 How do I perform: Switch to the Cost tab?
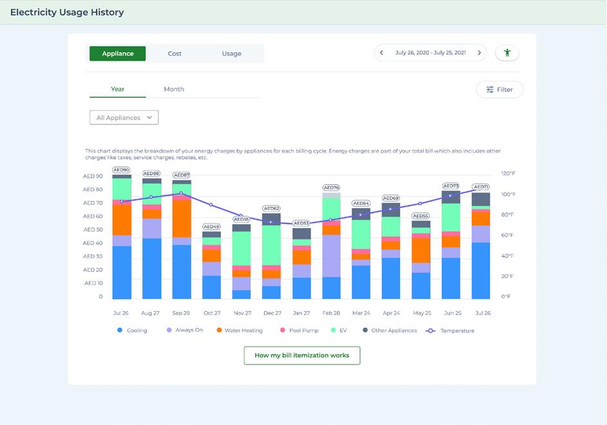click(175, 53)
